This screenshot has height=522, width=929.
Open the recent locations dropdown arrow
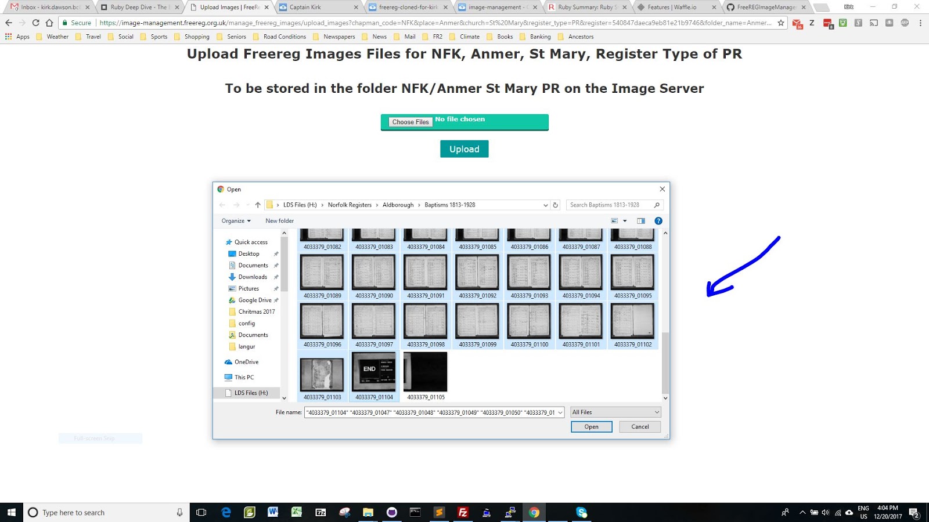tap(248, 205)
